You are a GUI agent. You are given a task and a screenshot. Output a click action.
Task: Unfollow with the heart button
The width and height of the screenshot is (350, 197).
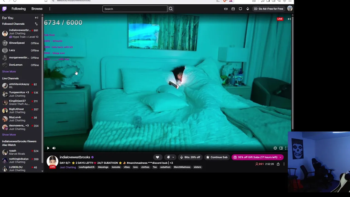click(157, 157)
